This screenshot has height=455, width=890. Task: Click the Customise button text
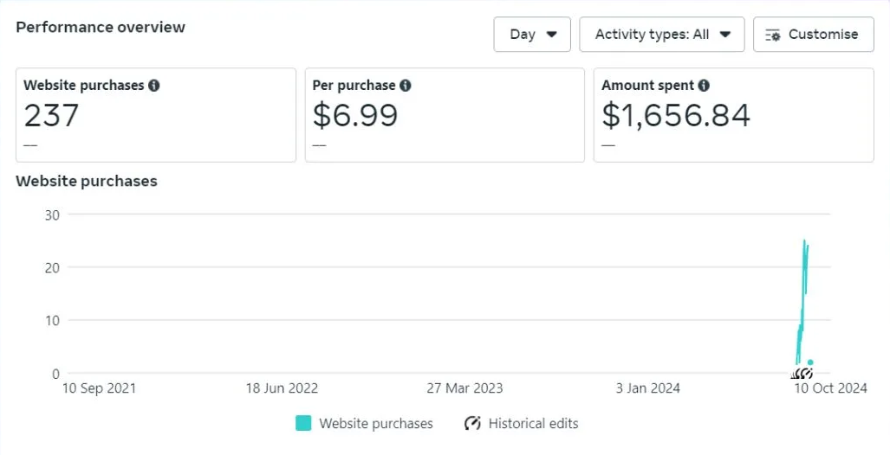[823, 35]
